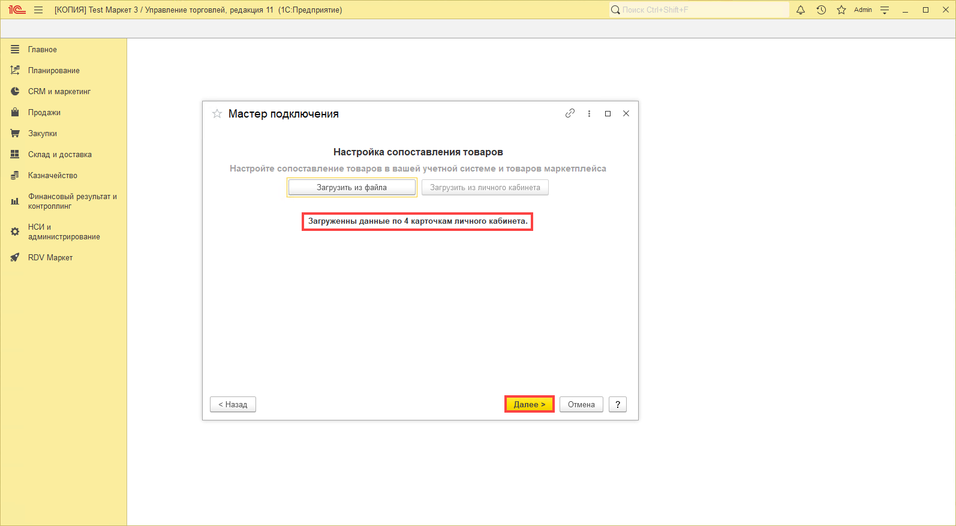Open favorites star in the title bar
The width and height of the screenshot is (956, 526).
point(841,10)
